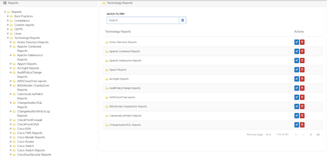
Task: Edit AuditPolicyChange Reports row
Action: (297, 88)
